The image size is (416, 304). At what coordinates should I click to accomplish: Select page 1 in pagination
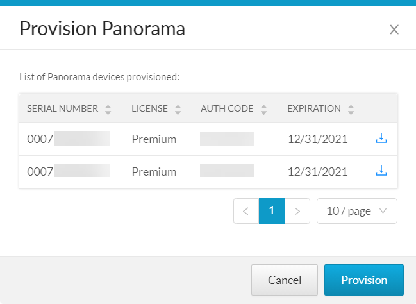pyautogui.click(x=272, y=211)
